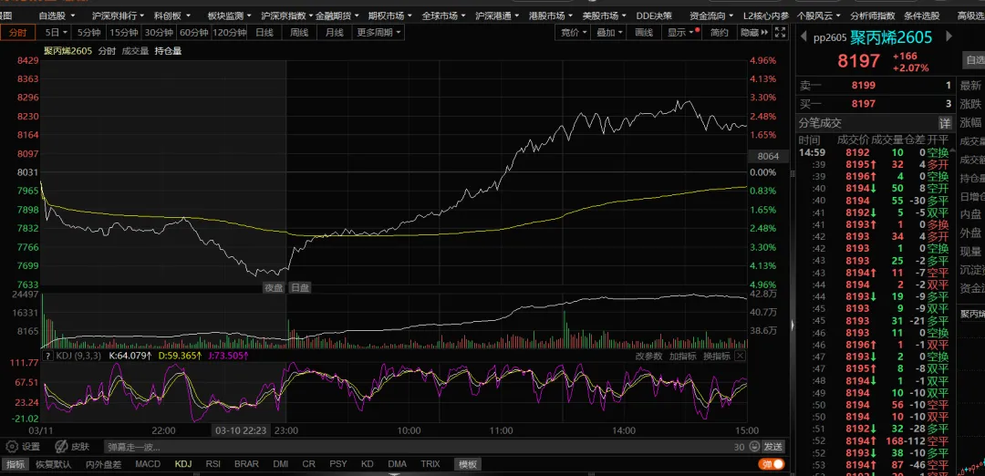This screenshot has height=476, width=985.
Task: Open the 条件选股 menu
Action: click(x=921, y=16)
